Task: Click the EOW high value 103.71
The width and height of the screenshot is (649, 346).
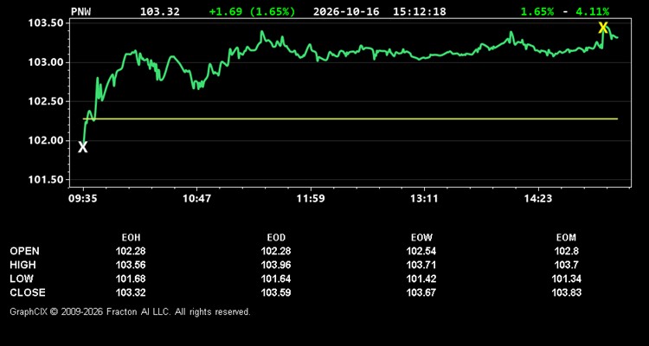Action: coord(421,265)
